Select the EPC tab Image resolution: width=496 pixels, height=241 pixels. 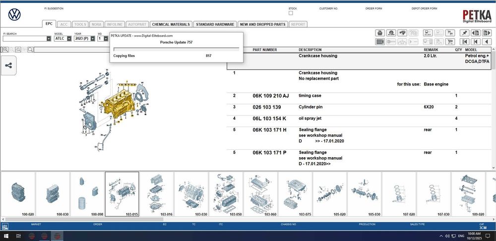49,24
